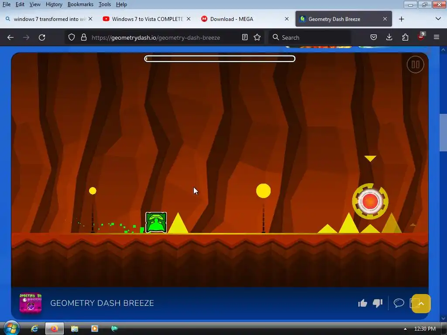Open the Pocket save icon
Viewport: 447px width, 335px height.
pyautogui.click(x=374, y=38)
